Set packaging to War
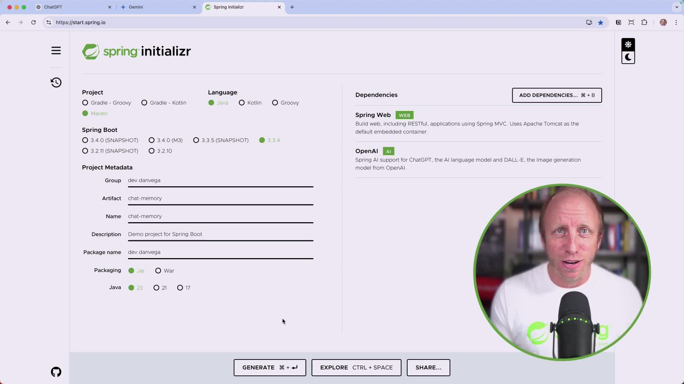The height and width of the screenshot is (384, 684). 165,271
